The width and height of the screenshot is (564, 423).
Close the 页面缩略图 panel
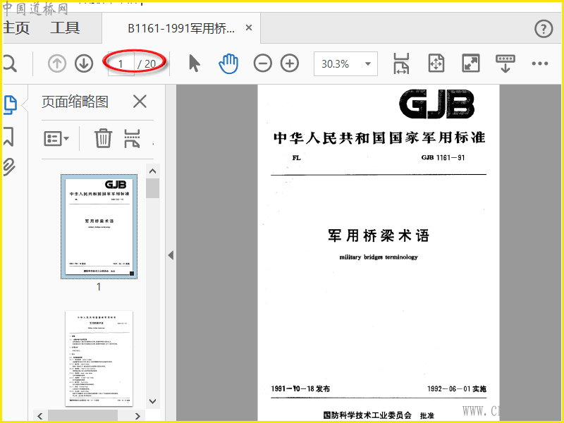coord(140,102)
